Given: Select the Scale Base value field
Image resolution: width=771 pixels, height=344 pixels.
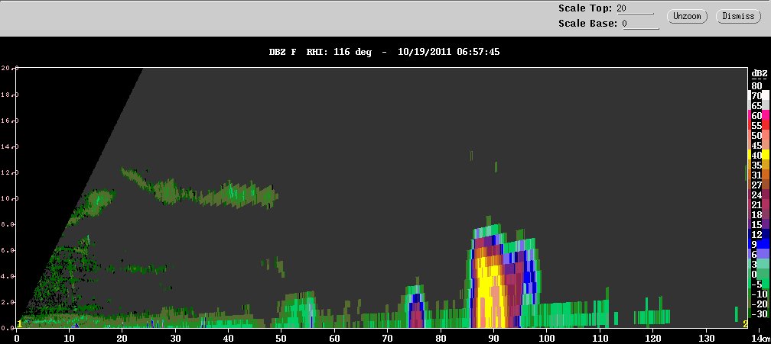Looking at the screenshot, I should (641, 24).
